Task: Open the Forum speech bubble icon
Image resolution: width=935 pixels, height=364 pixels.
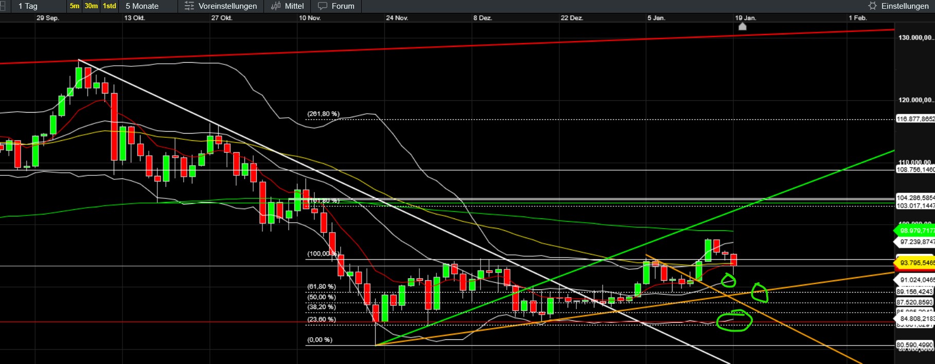Action: coord(323,6)
